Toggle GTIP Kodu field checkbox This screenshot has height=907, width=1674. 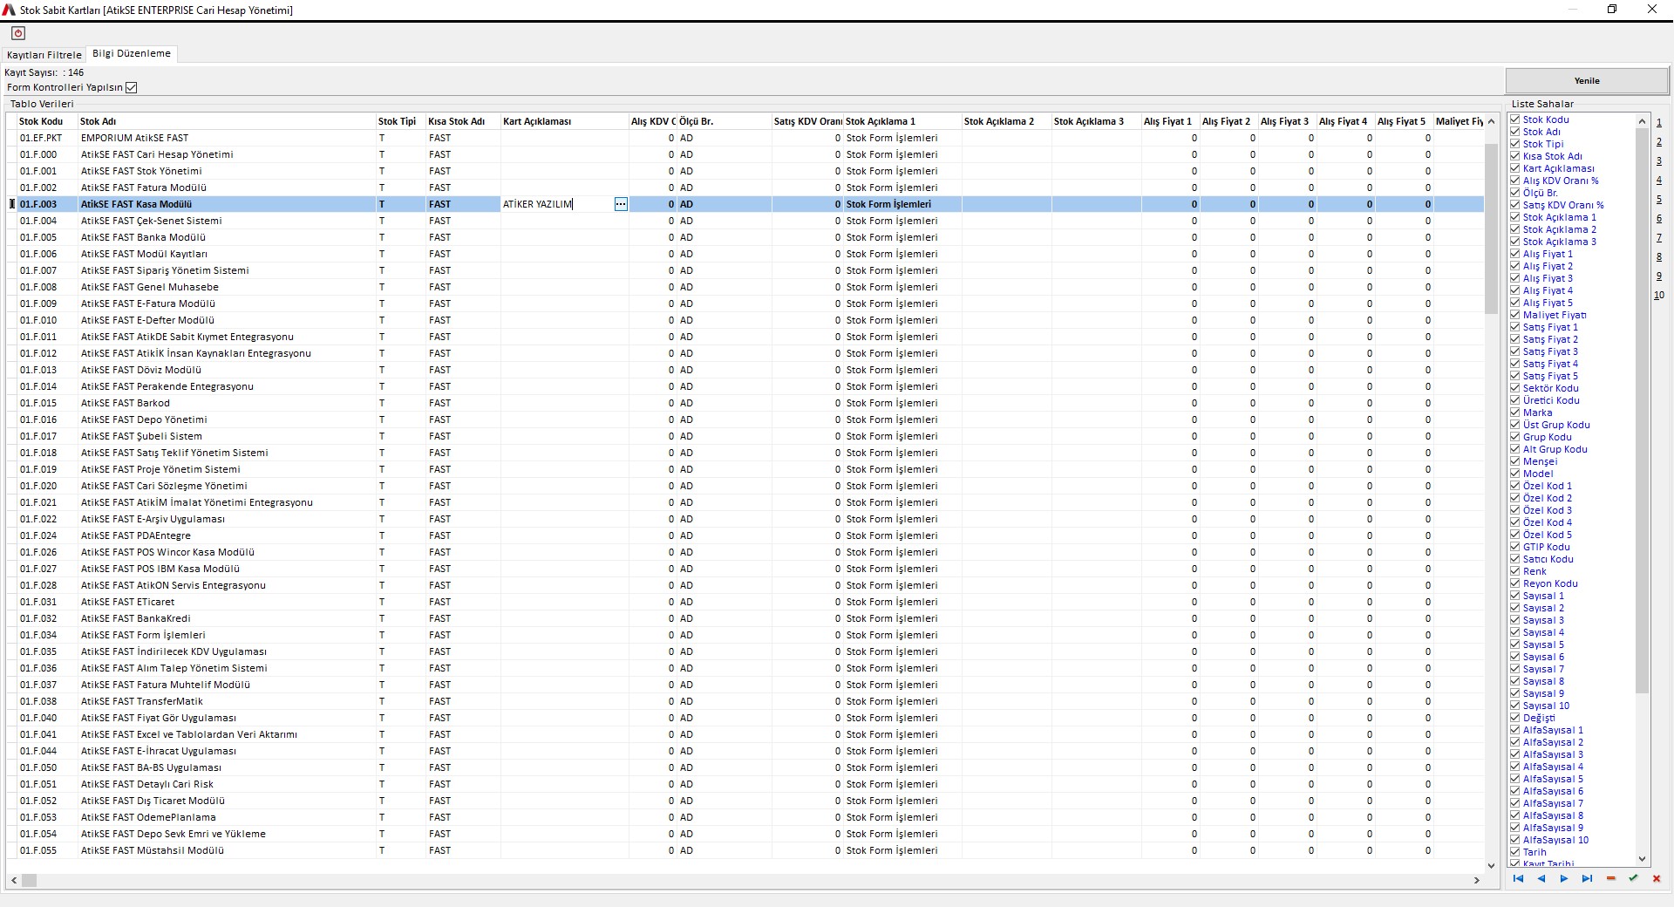[x=1515, y=547]
